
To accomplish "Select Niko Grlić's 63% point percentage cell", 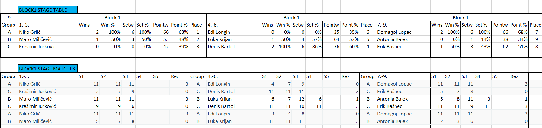I will point(179,32).
